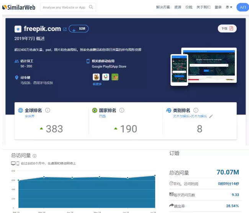Click the 看更多 link

(97, 84)
